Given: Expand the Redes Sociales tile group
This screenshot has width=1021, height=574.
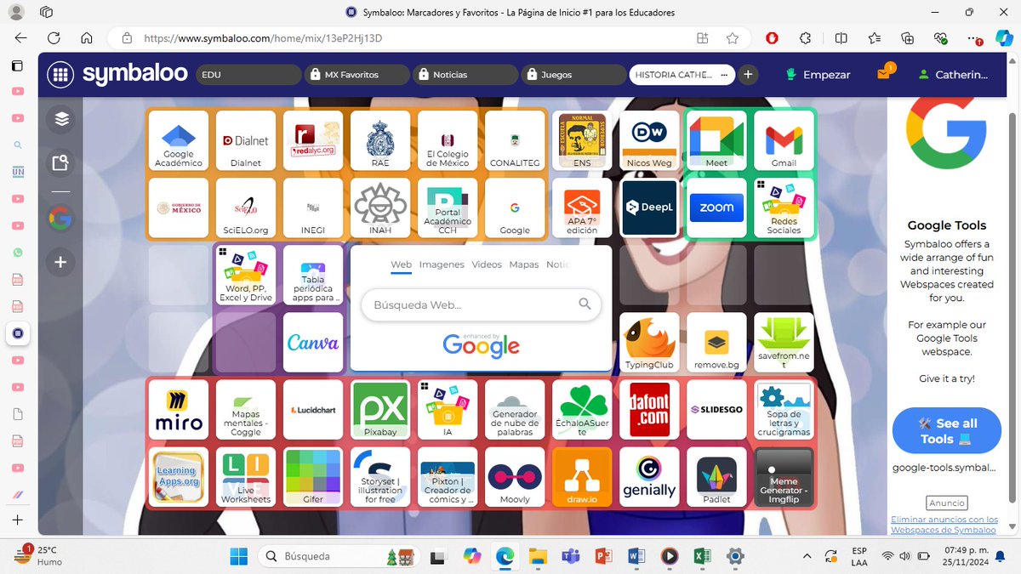Looking at the screenshot, I should click(784, 207).
